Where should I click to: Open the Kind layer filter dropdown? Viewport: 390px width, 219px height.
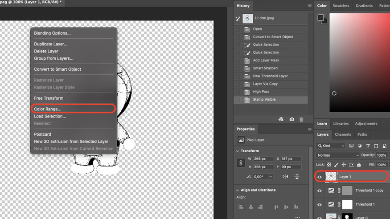[330, 146]
